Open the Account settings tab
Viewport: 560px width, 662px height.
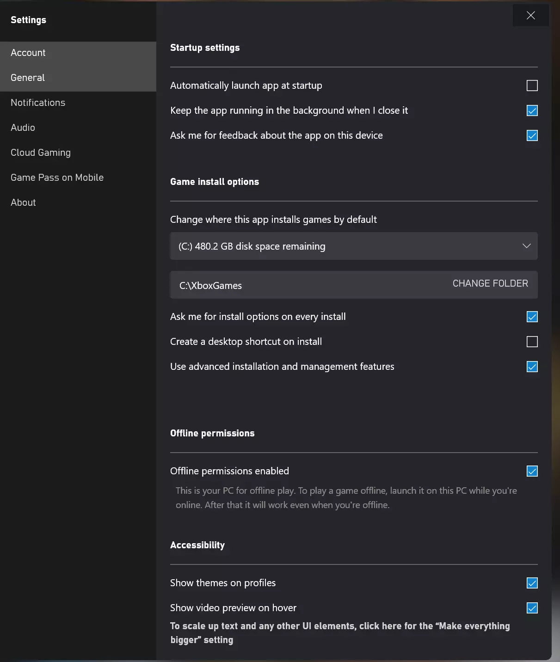(x=28, y=53)
